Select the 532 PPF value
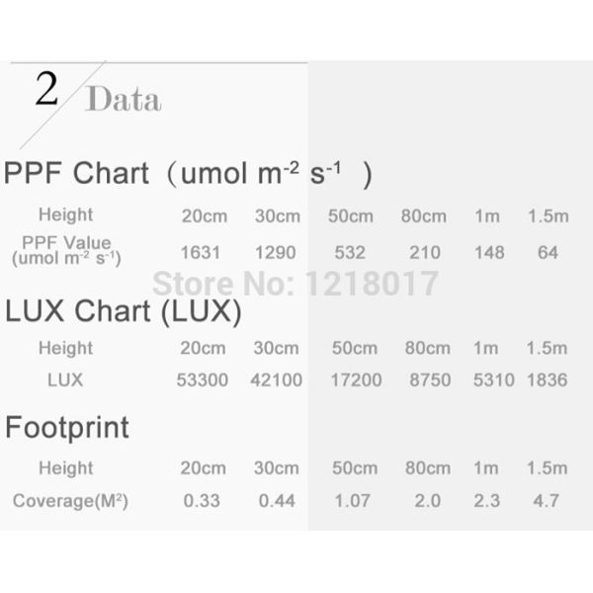 point(351,252)
